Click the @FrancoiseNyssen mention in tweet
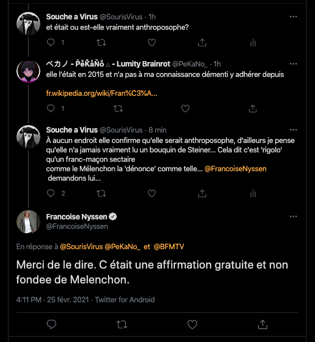 (235, 169)
